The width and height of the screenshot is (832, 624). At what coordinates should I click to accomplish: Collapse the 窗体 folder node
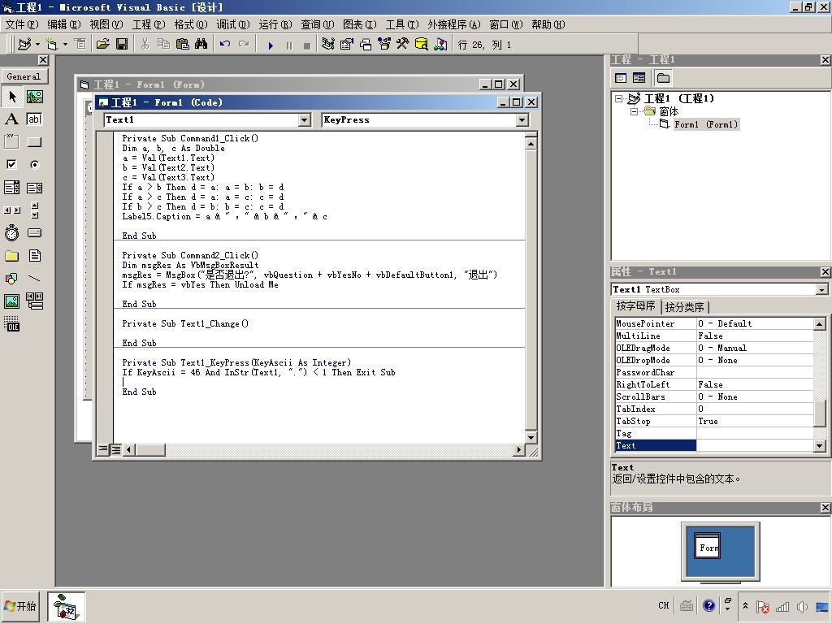click(x=634, y=111)
